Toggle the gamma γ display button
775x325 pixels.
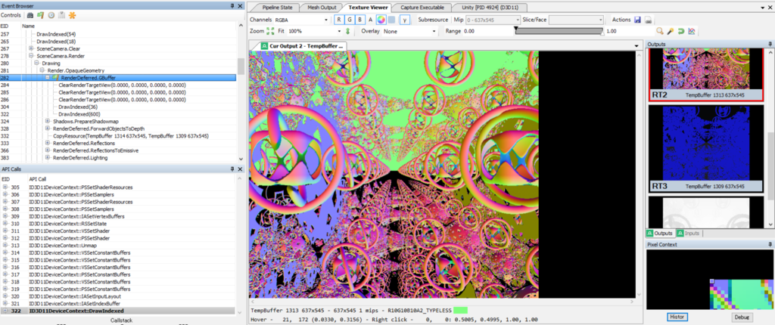tap(405, 20)
